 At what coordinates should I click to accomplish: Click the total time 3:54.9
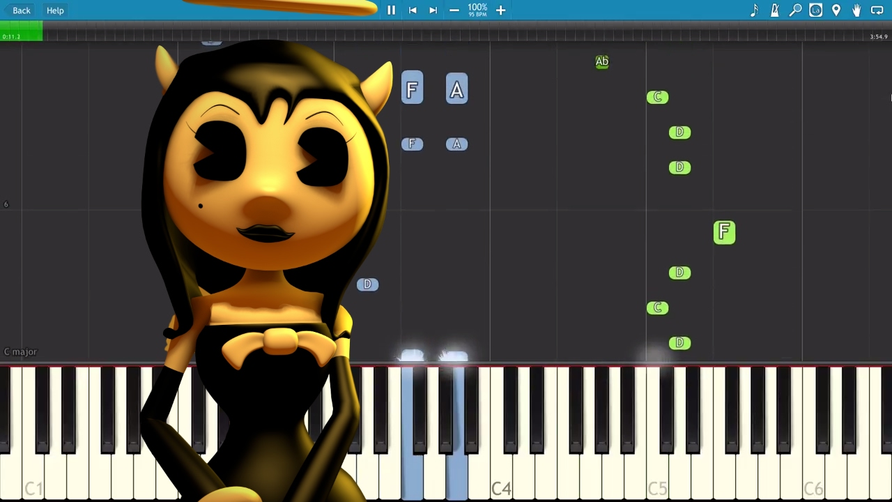[879, 36]
